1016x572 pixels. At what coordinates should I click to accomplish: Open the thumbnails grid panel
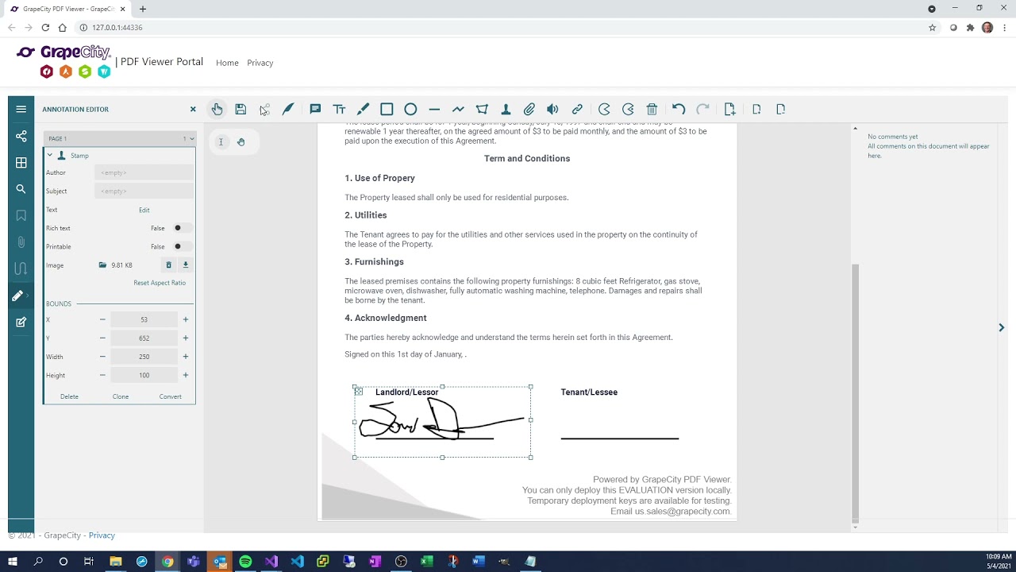pyautogui.click(x=21, y=163)
